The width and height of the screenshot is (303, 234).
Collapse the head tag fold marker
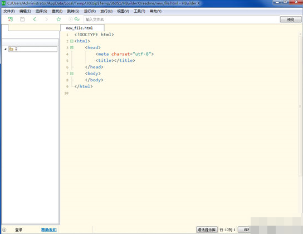pos(72,47)
